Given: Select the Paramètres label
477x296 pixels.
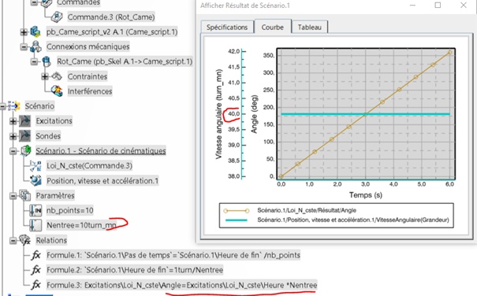Looking at the screenshot, I should (x=55, y=195).
